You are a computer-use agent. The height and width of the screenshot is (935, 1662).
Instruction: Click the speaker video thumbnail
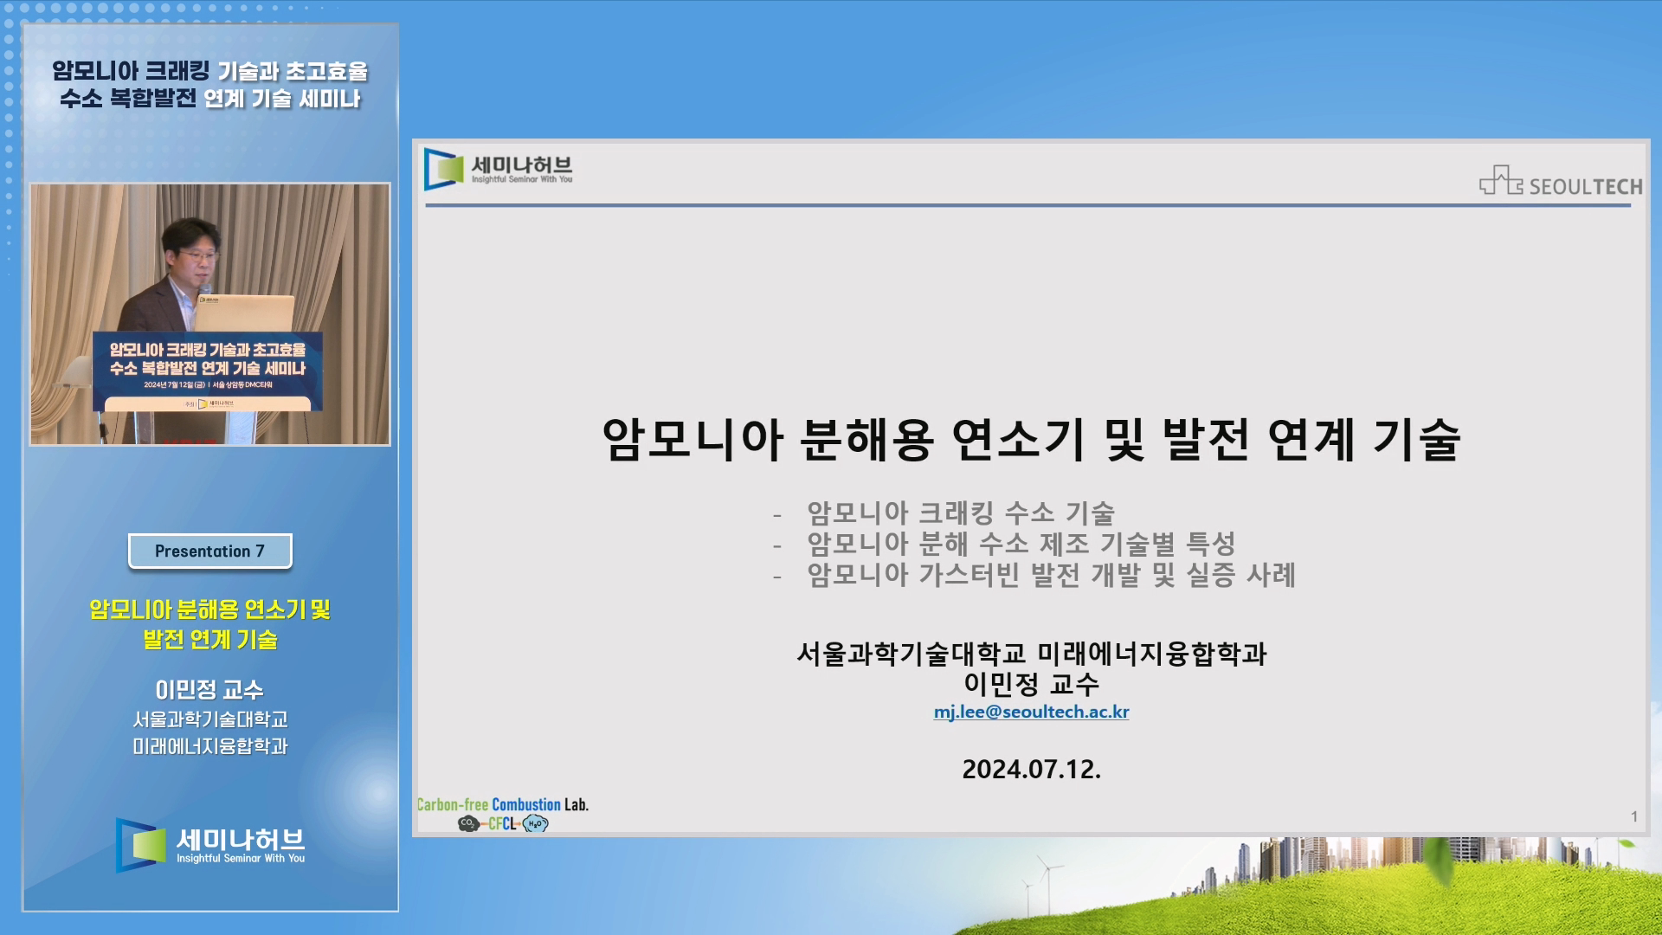coord(210,314)
